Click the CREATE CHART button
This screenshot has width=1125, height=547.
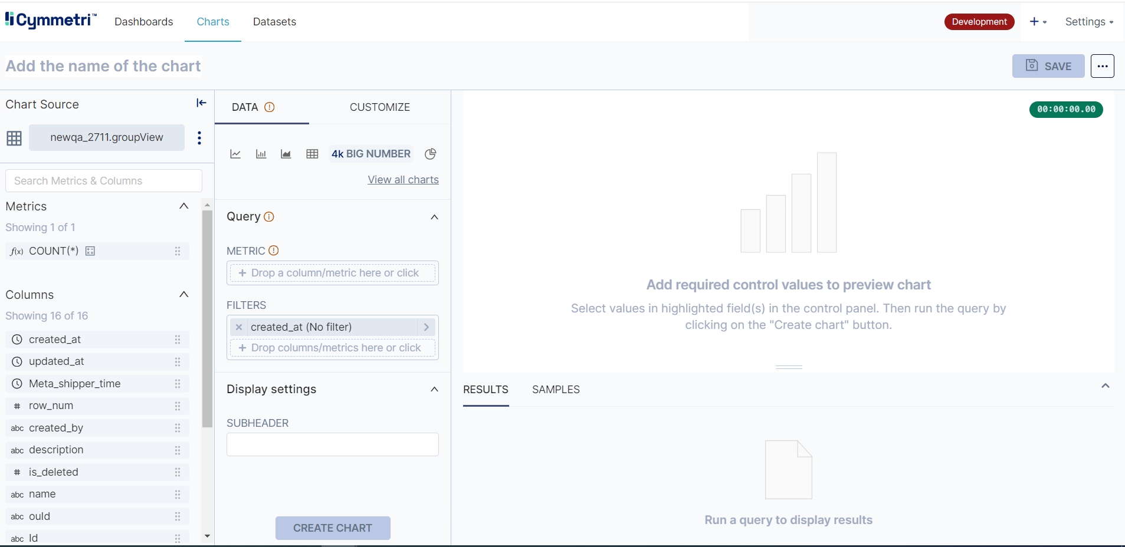(x=333, y=528)
